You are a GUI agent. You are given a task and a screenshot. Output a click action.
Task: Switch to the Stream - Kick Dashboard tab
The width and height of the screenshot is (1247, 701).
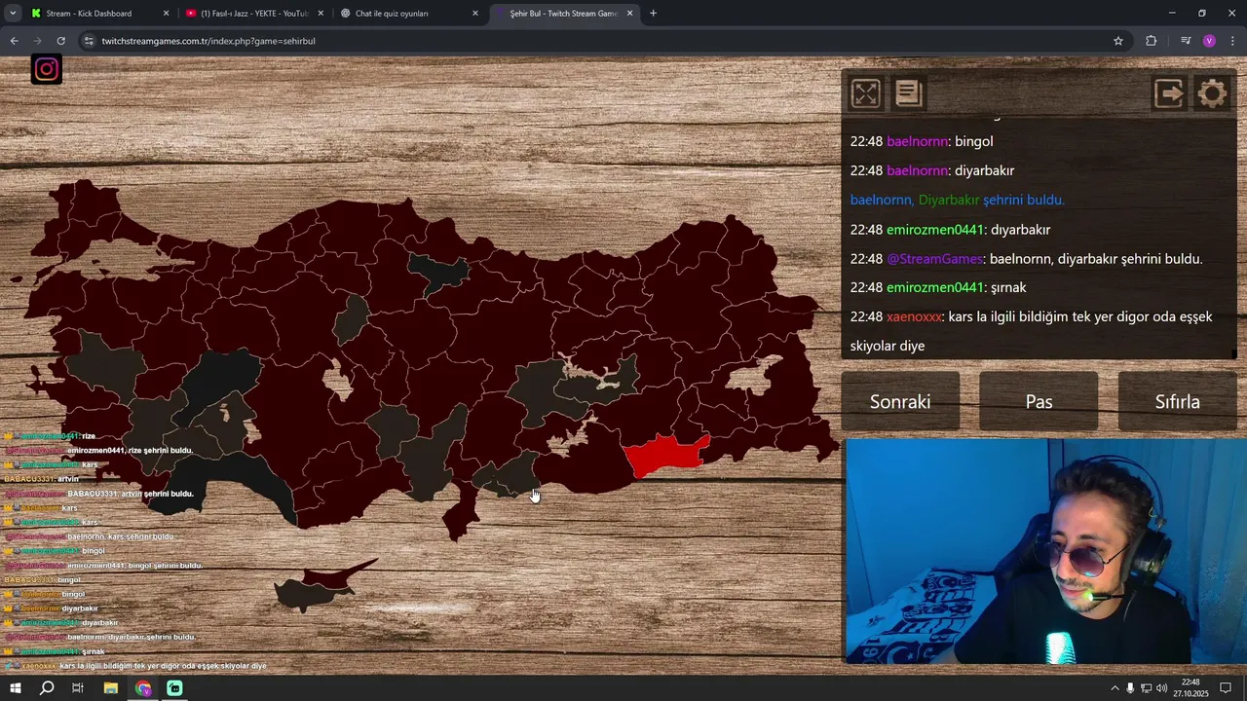(x=98, y=14)
